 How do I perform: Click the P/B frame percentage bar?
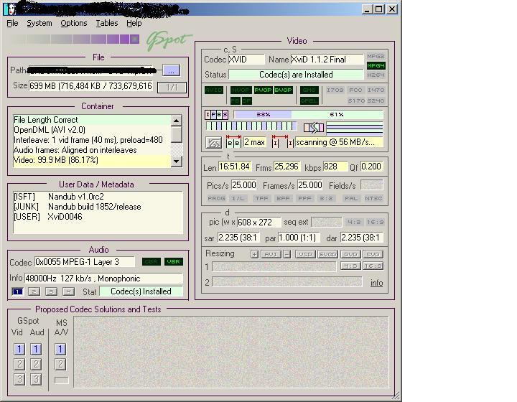[308, 115]
